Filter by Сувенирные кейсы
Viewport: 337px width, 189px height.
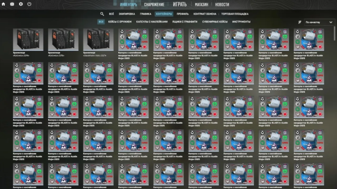(215, 22)
